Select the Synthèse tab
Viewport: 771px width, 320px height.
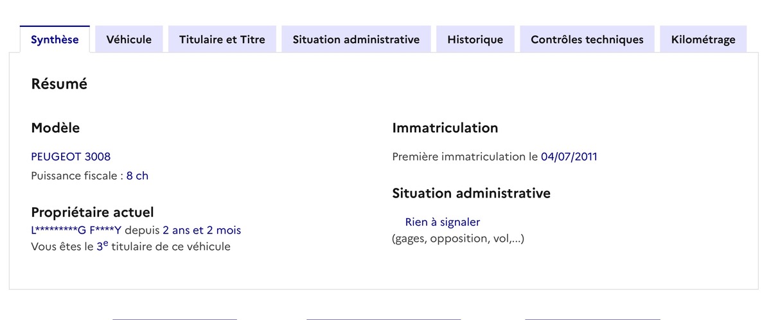coord(55,40)
